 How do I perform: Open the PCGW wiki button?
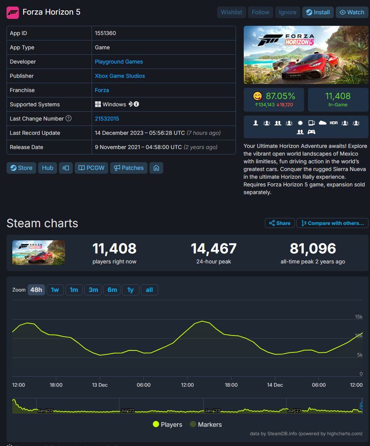point(91,168)
